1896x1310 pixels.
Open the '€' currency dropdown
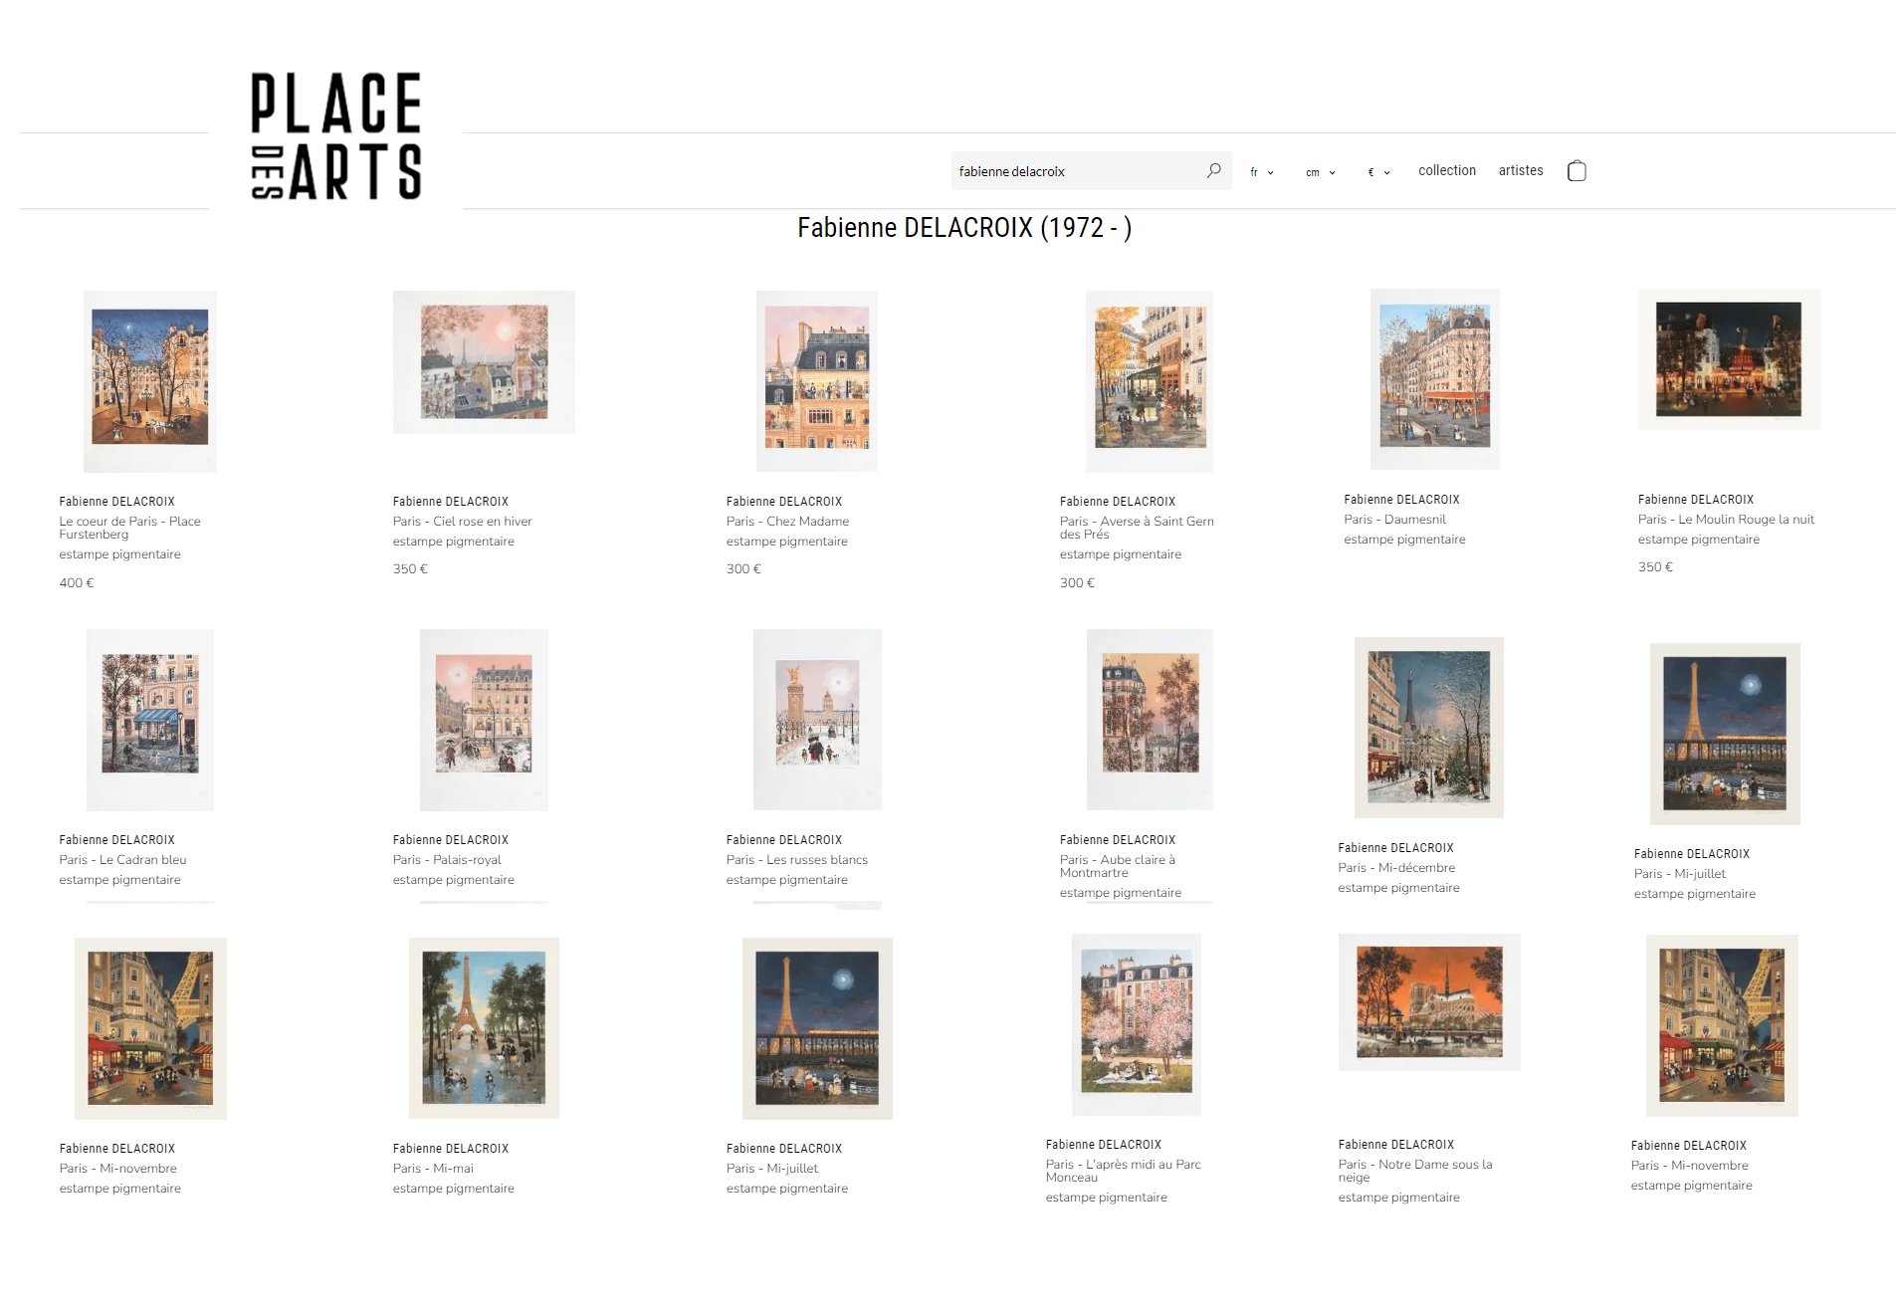pos(1378,172)
